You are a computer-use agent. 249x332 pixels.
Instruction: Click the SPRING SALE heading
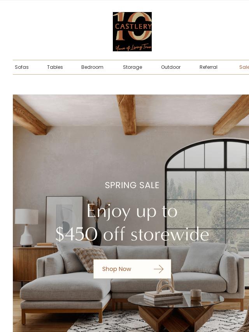(x=132, y=185)
